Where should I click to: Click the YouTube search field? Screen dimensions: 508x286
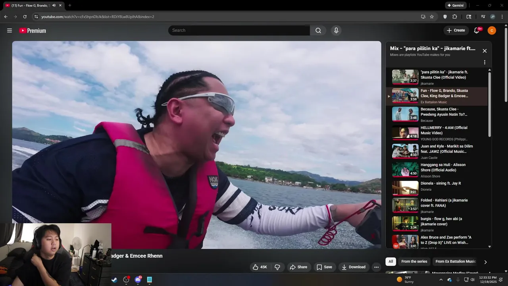point(239,31)
